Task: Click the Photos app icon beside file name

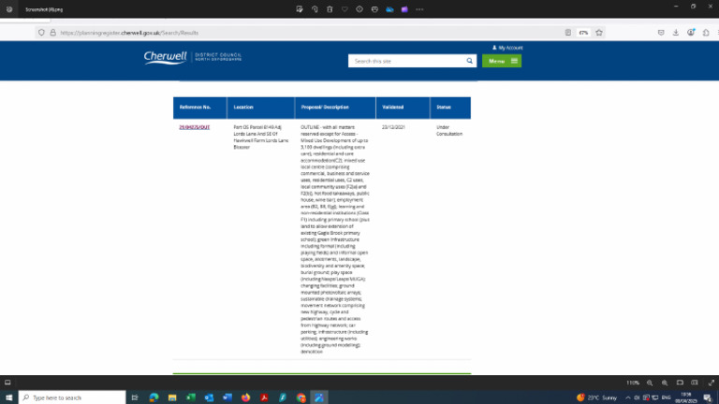Action: click(9, 9)
